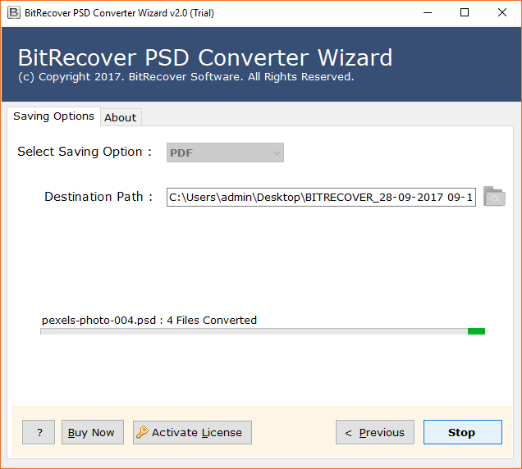Open help with the question mark button
522x469 pixels.
(39, 432)
